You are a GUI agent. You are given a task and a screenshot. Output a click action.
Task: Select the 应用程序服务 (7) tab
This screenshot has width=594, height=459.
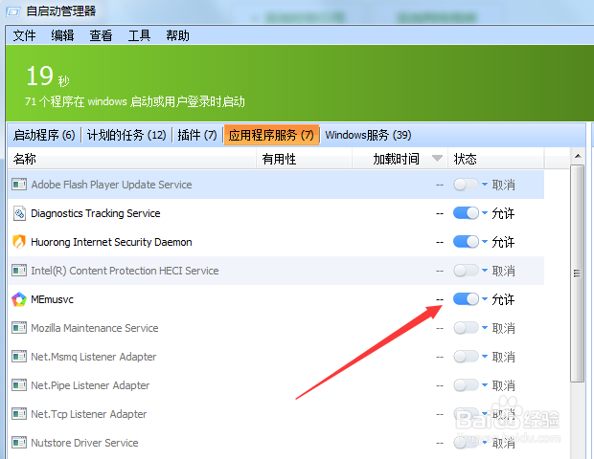coord(271,135)
